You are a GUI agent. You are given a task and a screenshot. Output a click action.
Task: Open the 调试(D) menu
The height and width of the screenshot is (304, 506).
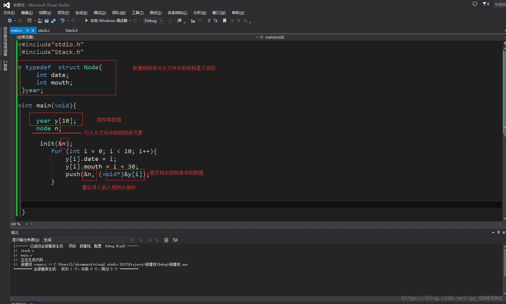click(x=100, y=13)
